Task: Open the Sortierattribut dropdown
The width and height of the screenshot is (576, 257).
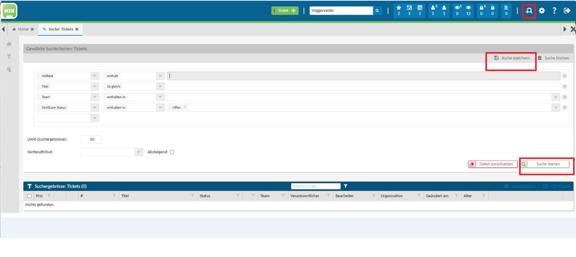Action: tap(139, 152)
